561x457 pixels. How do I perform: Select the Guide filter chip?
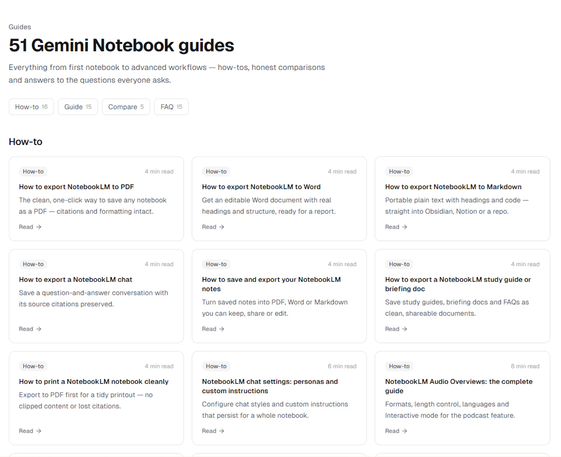pos(78,107)
